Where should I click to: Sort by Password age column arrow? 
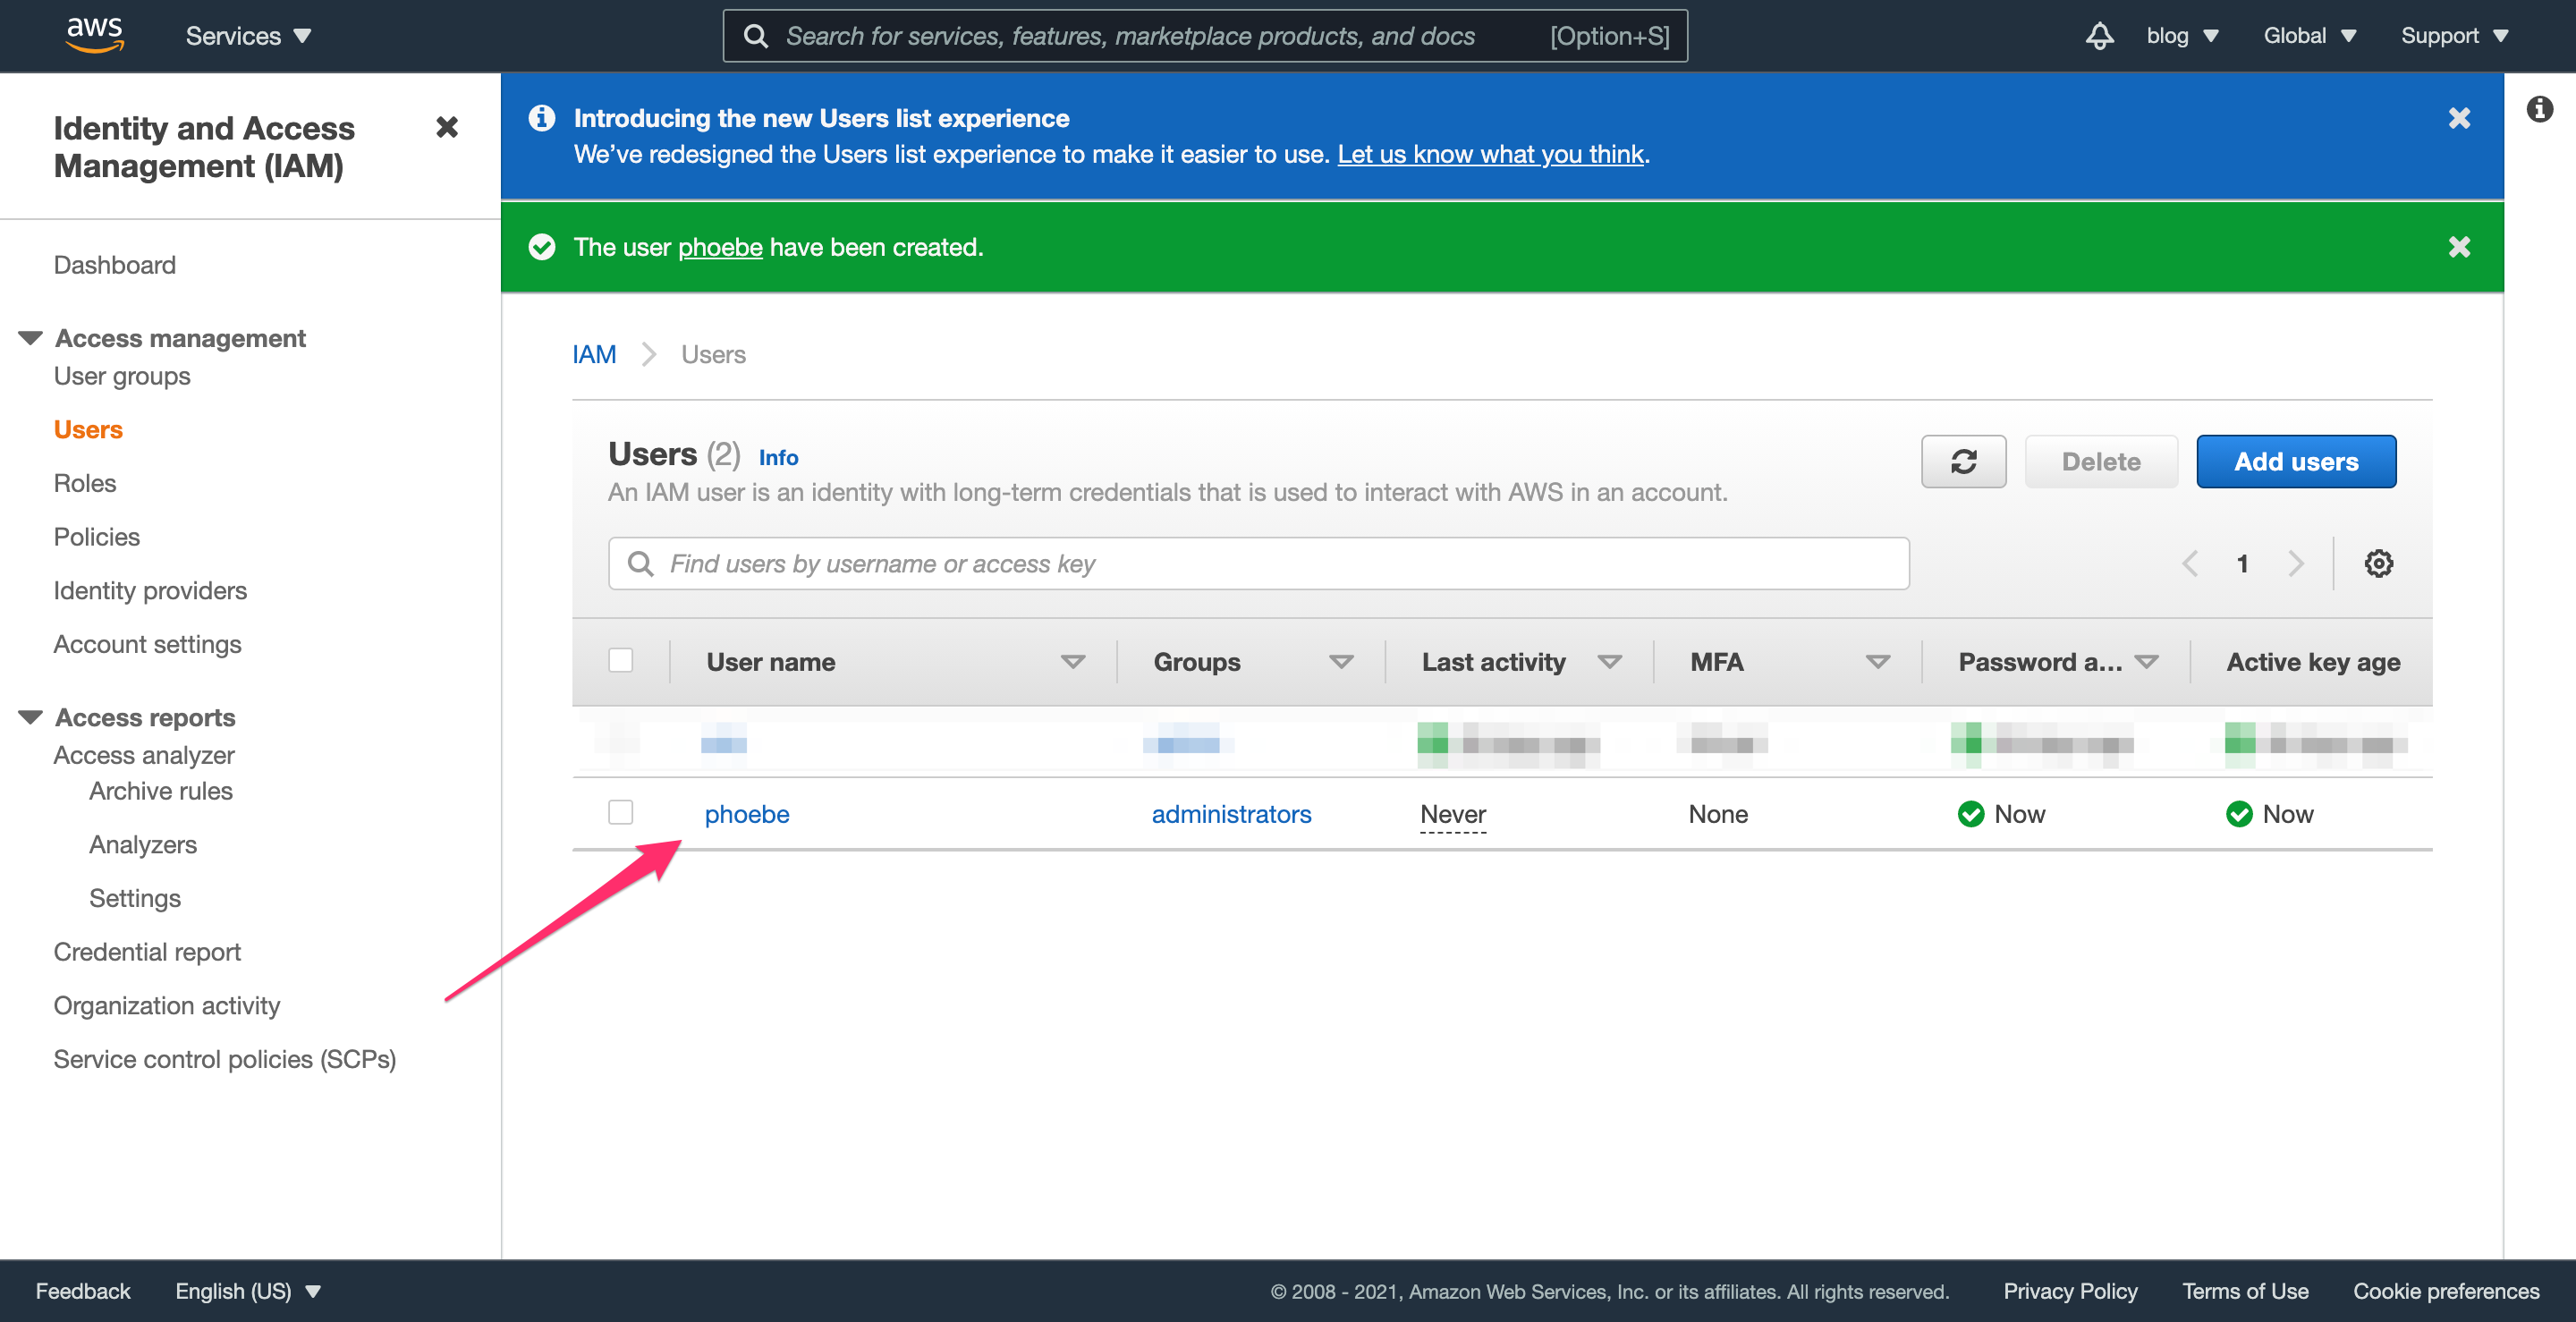tap(2146, 662)
